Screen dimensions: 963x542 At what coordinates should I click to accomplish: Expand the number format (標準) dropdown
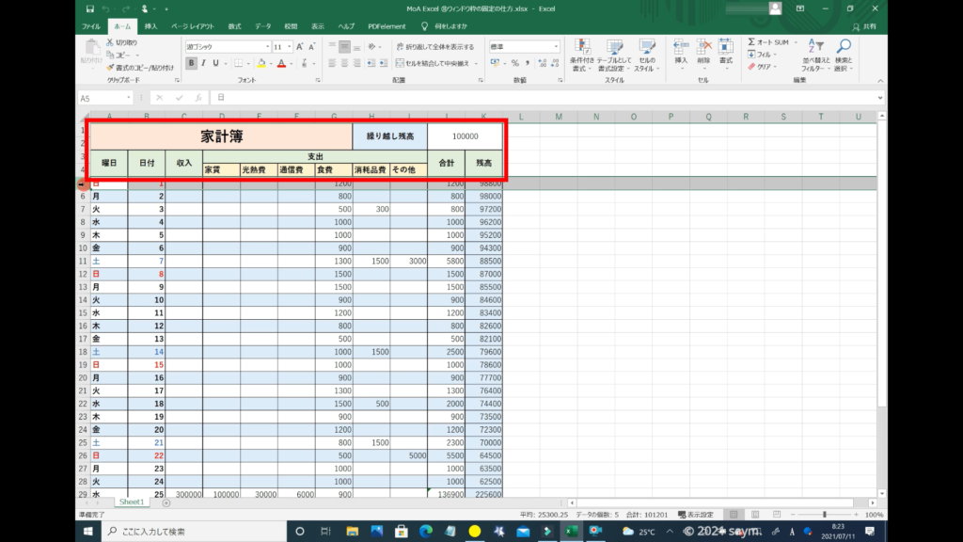[x=556, y=46]
